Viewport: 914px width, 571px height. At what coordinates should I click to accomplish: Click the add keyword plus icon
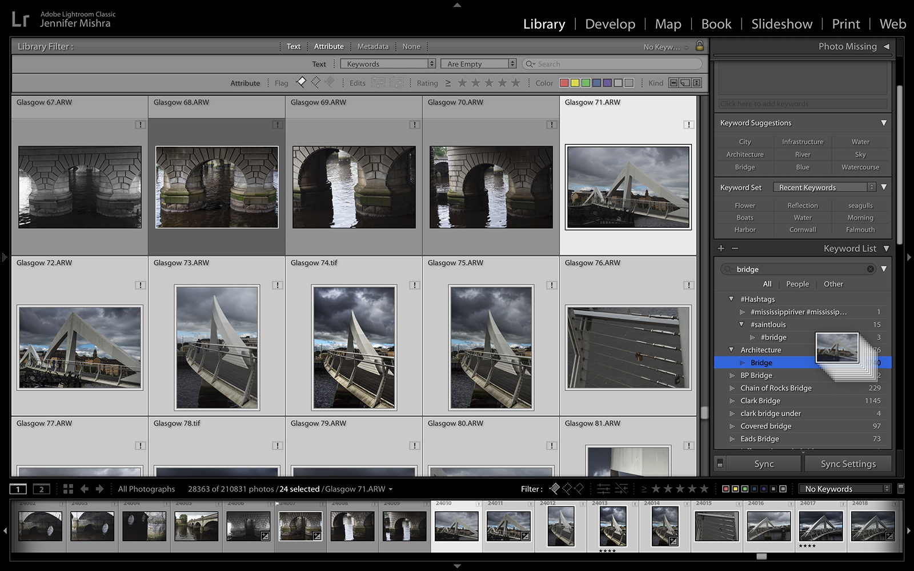tap(721, 248)
